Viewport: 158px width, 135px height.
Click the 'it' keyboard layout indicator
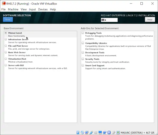[109, 20]
